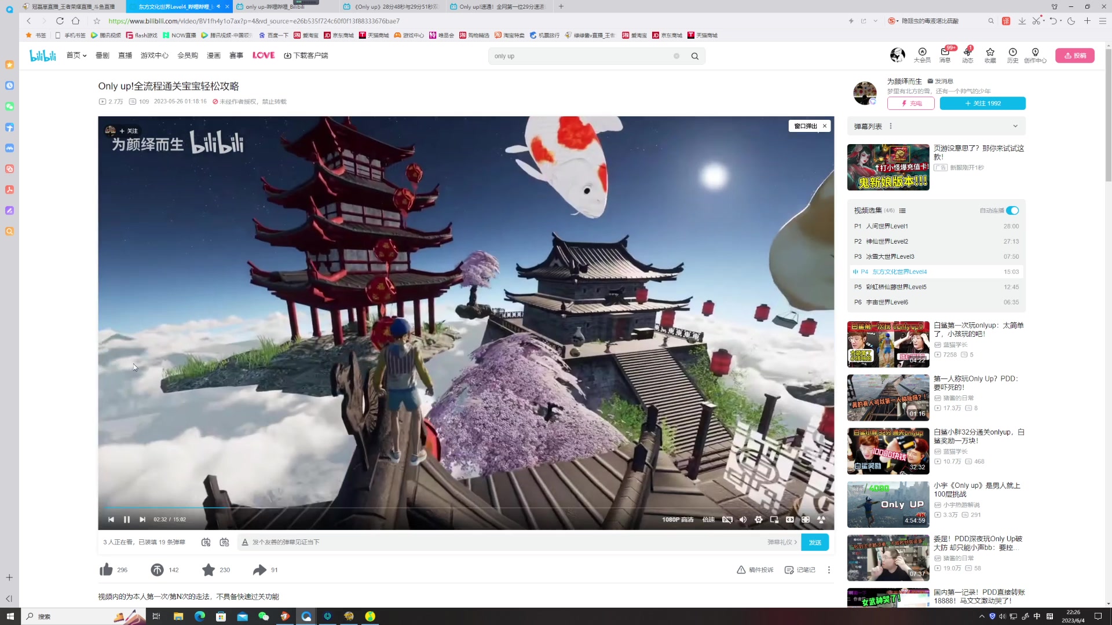
Task: Open the Windows Start menu
Action: pyautogui.click(x=10, y=616)
